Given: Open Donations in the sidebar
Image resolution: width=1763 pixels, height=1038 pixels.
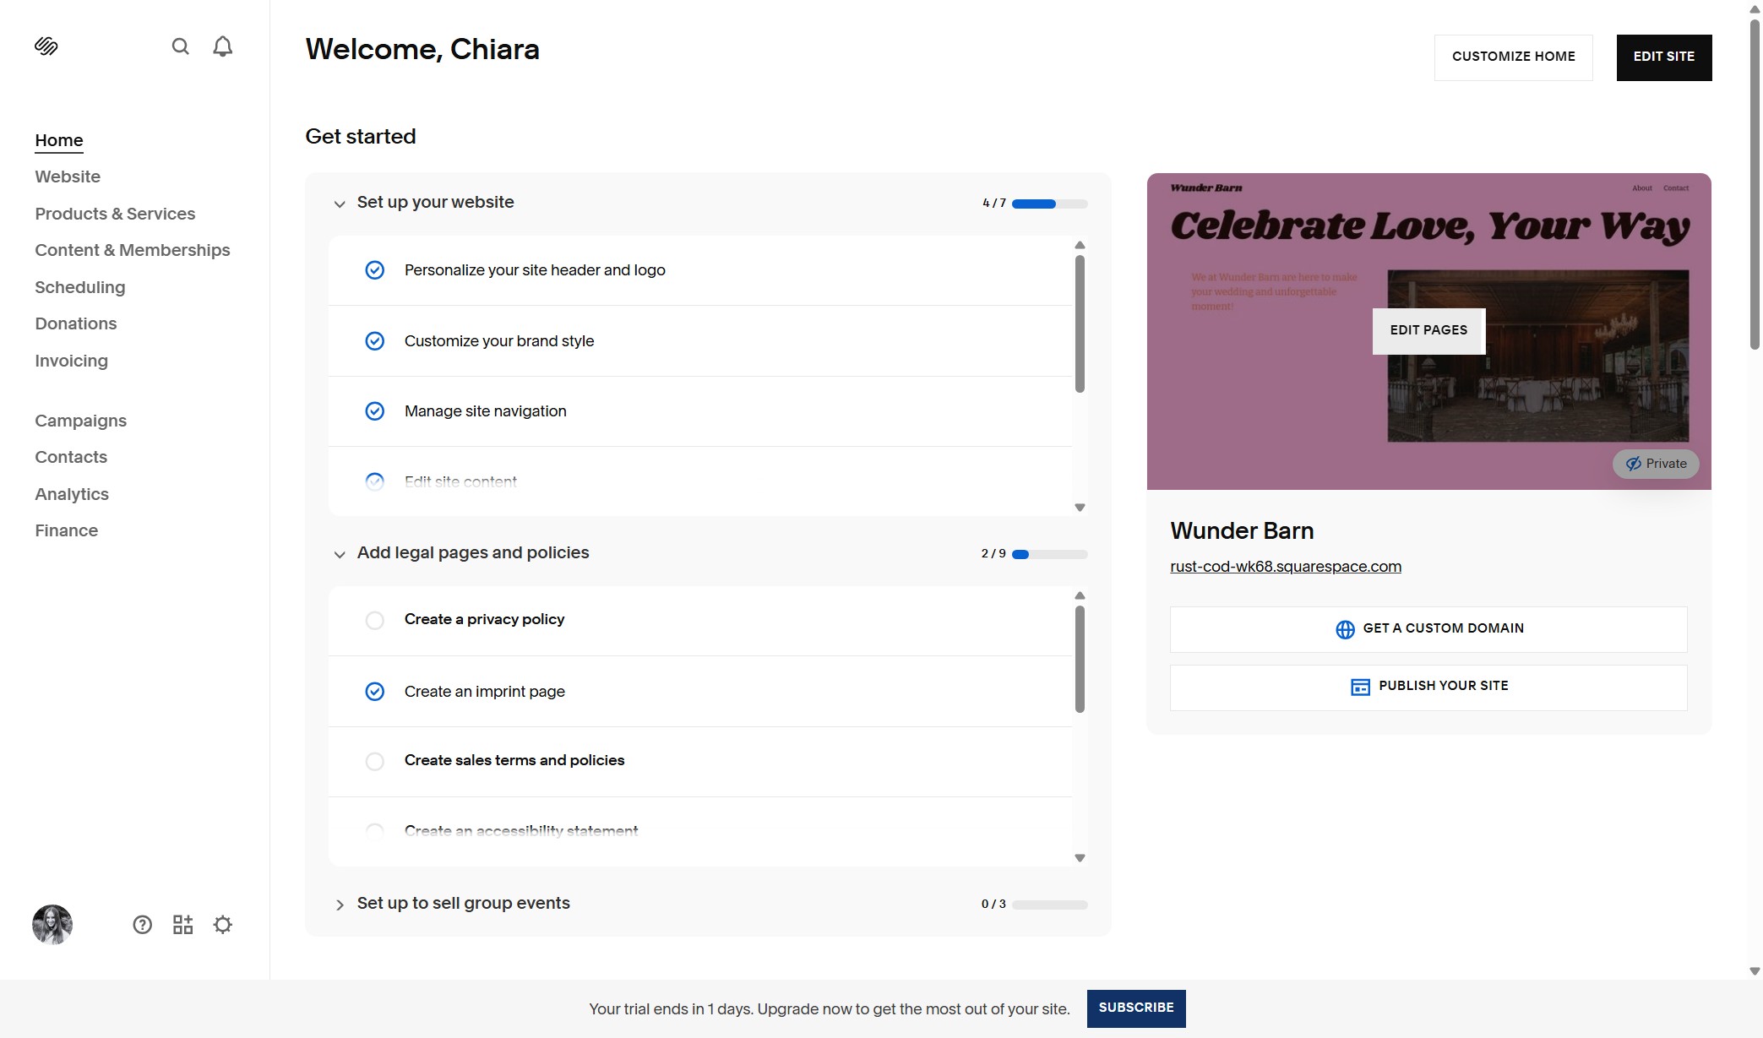Looking at the screenshot, I should [76, 323].
